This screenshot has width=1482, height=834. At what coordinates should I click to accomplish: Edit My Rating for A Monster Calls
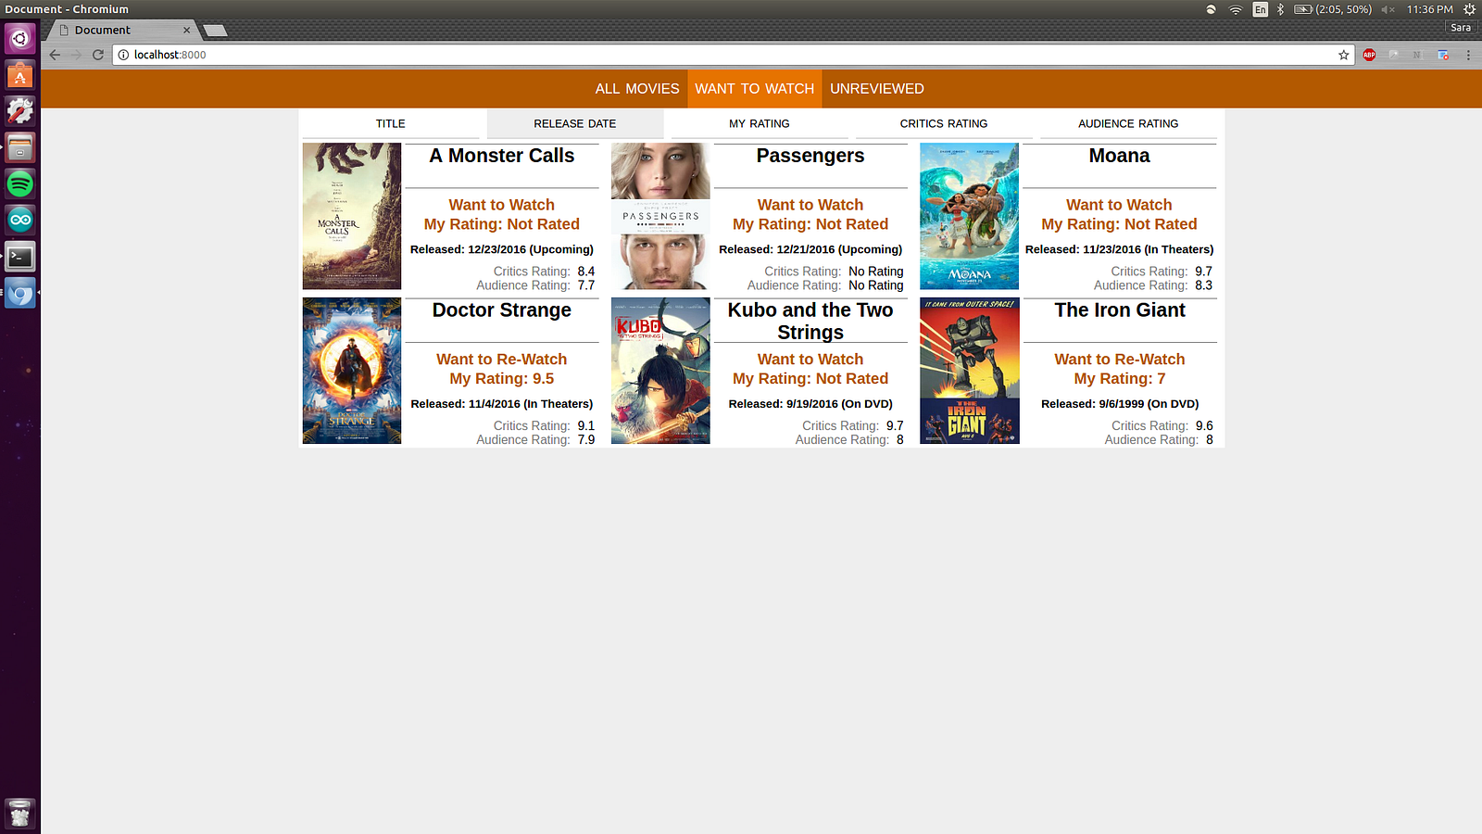[x=502, y=224]
